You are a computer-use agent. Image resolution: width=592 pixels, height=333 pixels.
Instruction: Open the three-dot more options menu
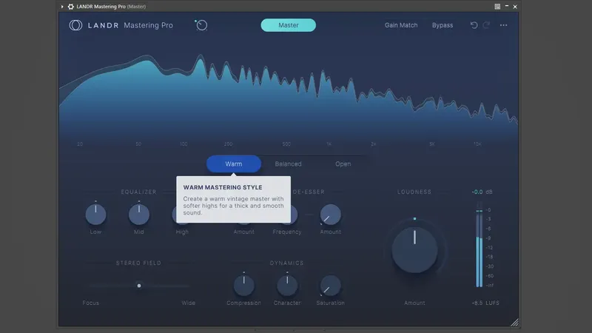point(504,25)
